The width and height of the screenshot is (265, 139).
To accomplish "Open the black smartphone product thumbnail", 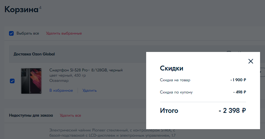I will (31, 81).
